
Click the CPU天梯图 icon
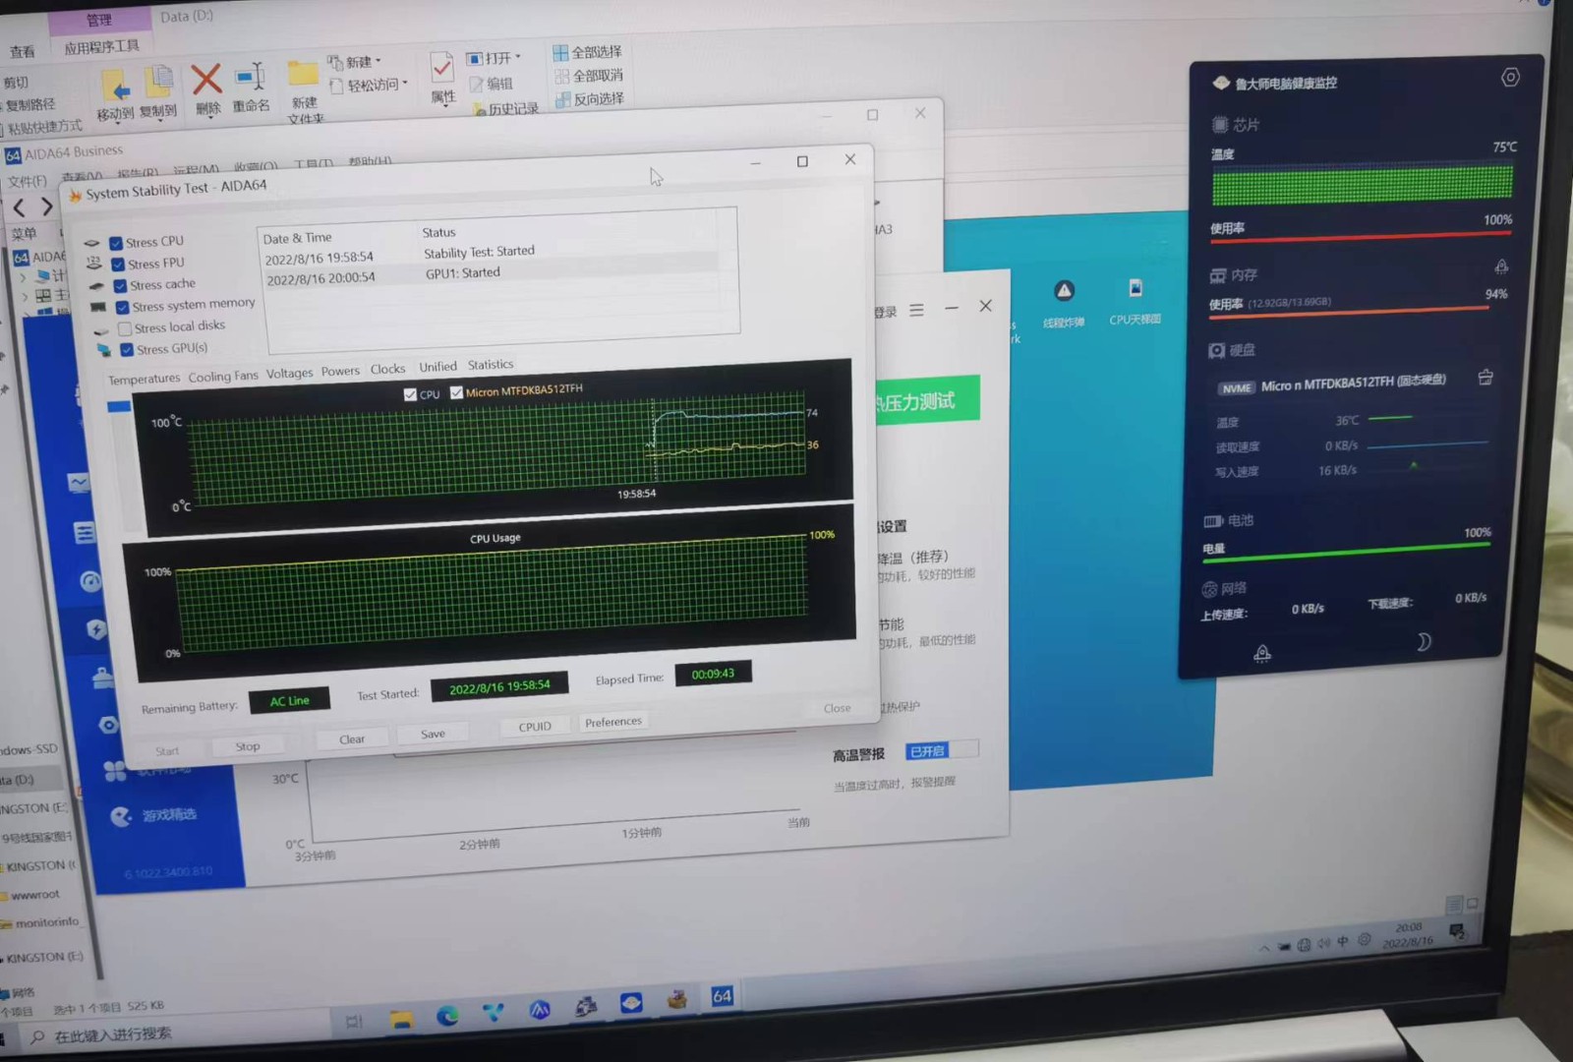point(1136,300)
